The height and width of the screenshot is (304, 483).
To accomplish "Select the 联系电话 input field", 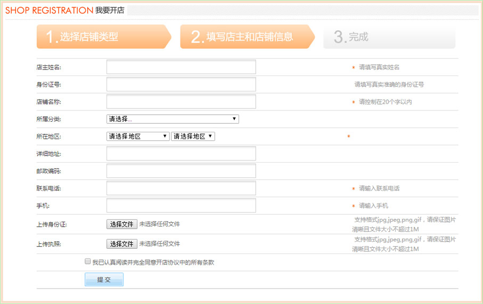I will (181, 188).
